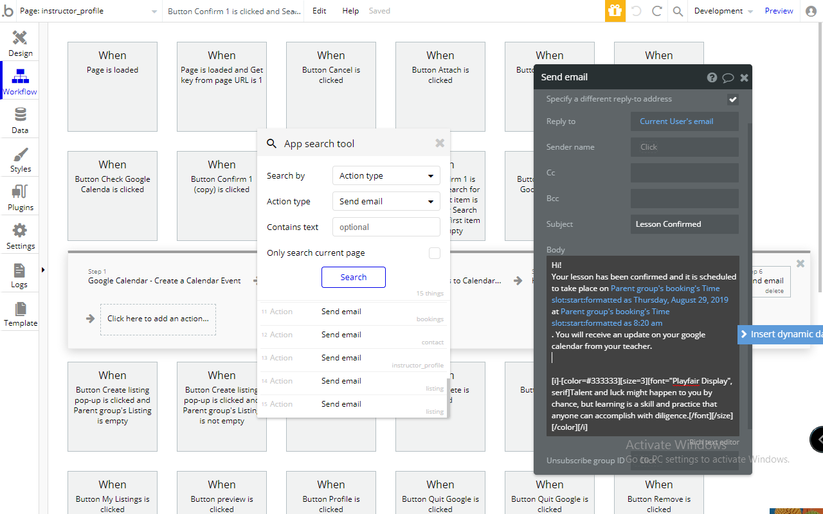The height and width of the screenshot is (514, 823).
Task: Select 'Button Profile is clicked' event
Action: point(331,493)
